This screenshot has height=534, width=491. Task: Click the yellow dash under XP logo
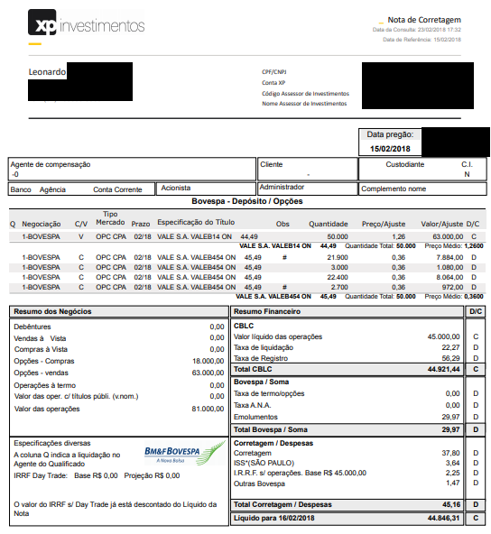(x=35, y=43)
